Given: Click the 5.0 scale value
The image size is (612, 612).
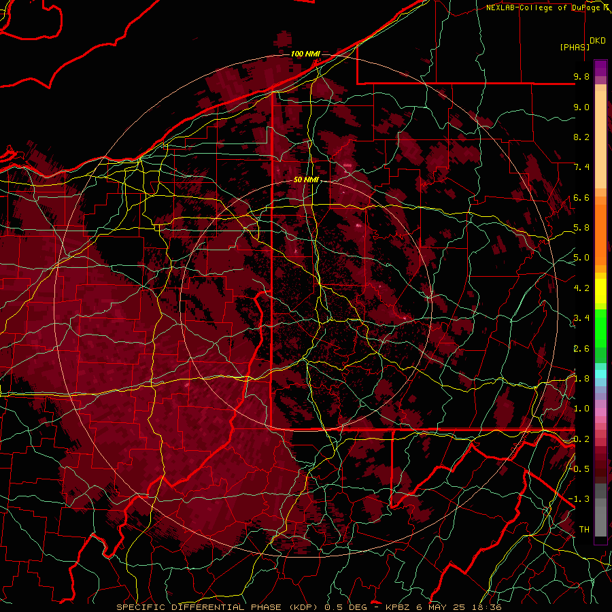Looking at the screenshot, I should (581, 258).
